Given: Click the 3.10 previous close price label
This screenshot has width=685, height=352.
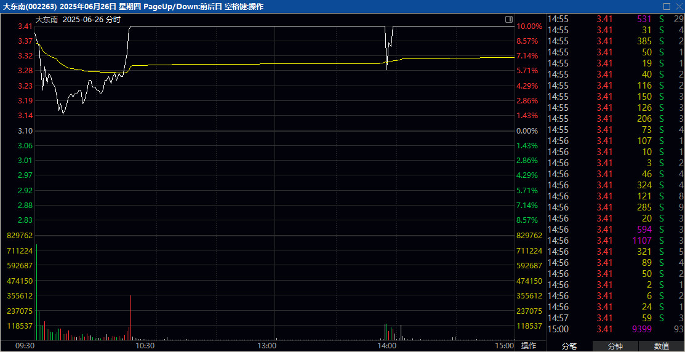Looking at the screenshot, I should pos(25,131).
